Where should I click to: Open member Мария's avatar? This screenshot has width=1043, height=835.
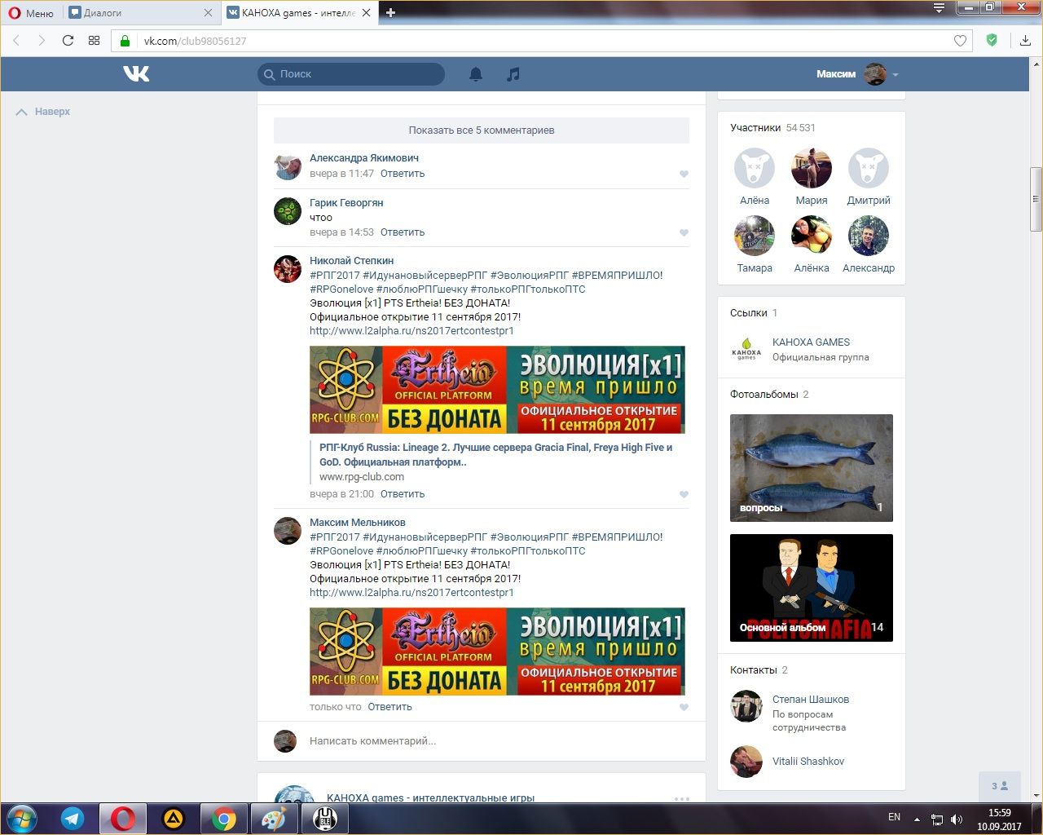click(x=812, y=168)
